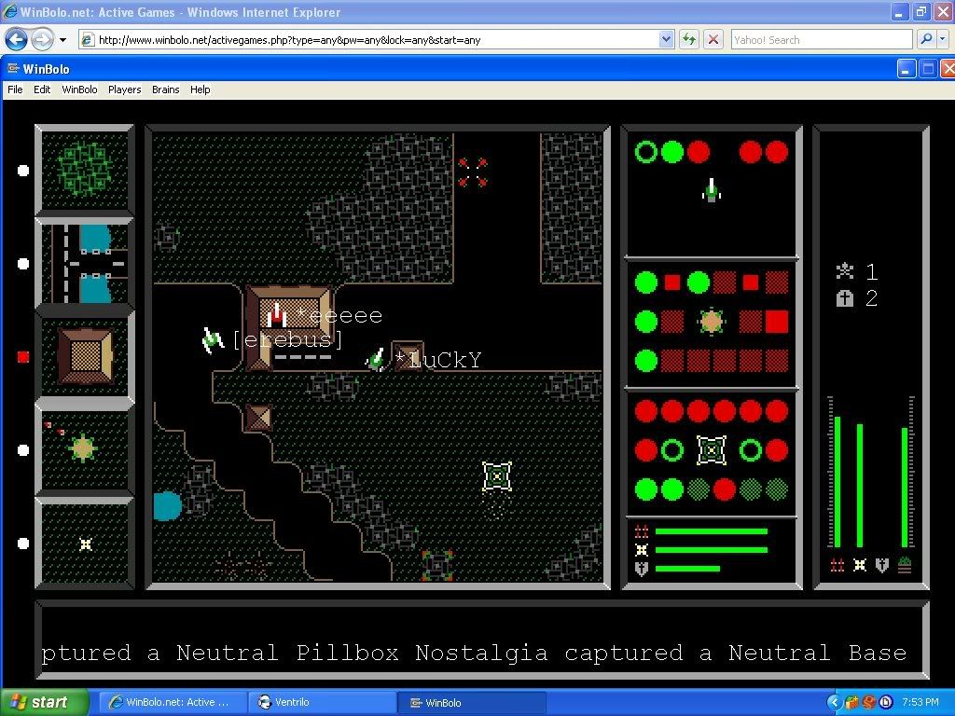This screenshot has width=955, height=716.
Task: Click the shortest green bar in base status panel
Action: pos(687,568)
